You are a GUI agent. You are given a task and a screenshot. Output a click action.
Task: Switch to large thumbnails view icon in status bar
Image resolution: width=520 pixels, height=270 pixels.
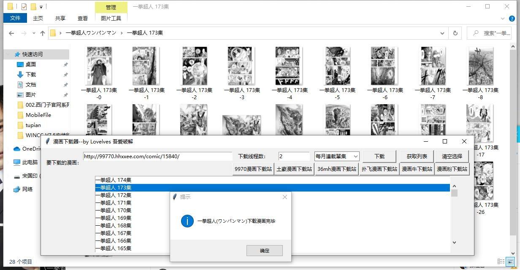tap(510, 262)
